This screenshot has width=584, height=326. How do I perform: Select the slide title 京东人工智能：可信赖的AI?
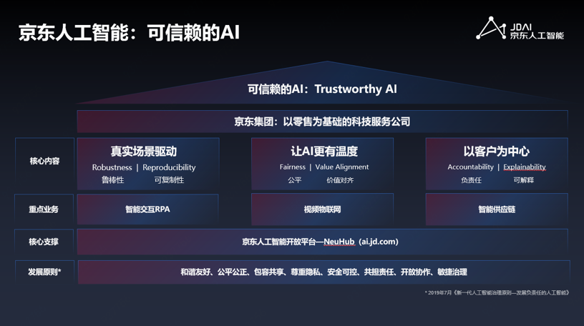point(129,33)
